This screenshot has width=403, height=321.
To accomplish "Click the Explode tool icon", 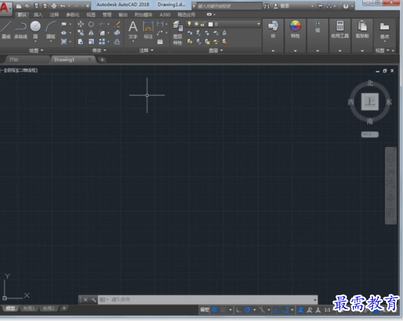I will click(117, 33).
